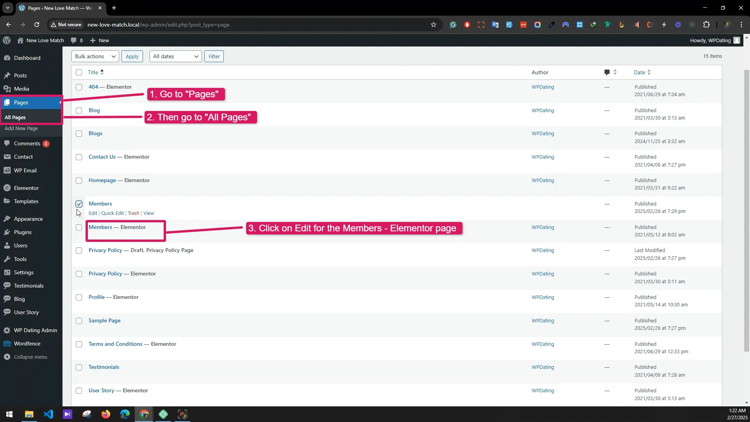Select the Homepage — Elementor checkbox
The width and height of the screenshot is (750, 422).
(79, 181)
